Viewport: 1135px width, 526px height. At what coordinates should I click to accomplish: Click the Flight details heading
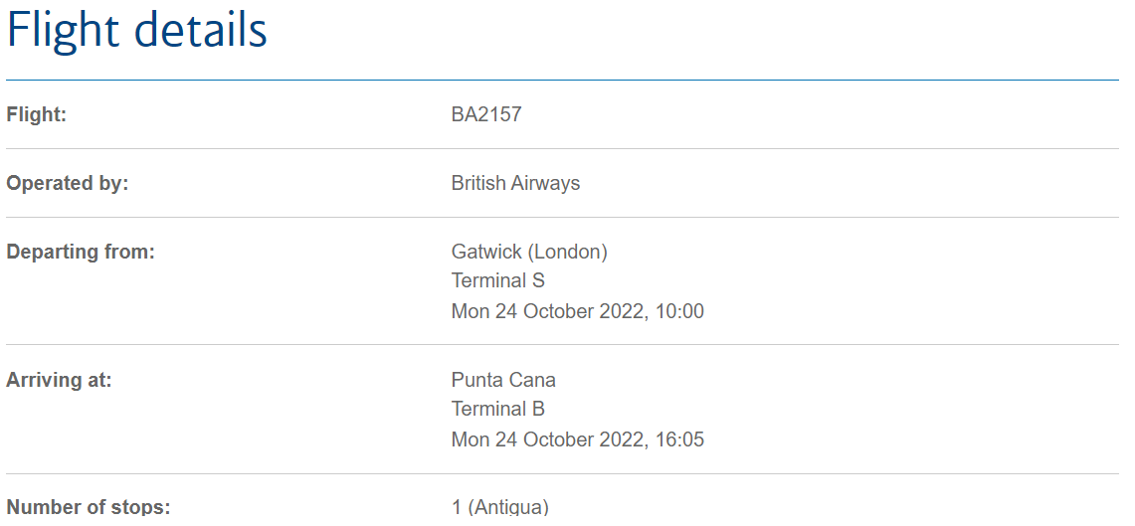coord(137,31)
